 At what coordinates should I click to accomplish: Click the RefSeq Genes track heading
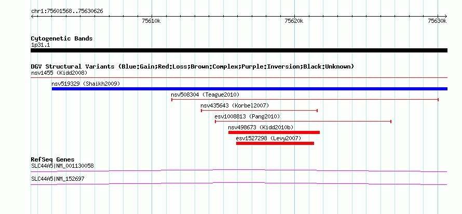pyautogui.click(x=52, y=160)
